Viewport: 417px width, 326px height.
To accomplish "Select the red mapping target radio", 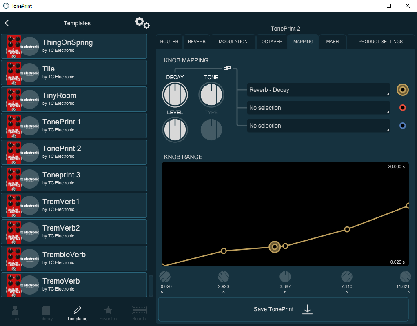I will coord(403,108).
